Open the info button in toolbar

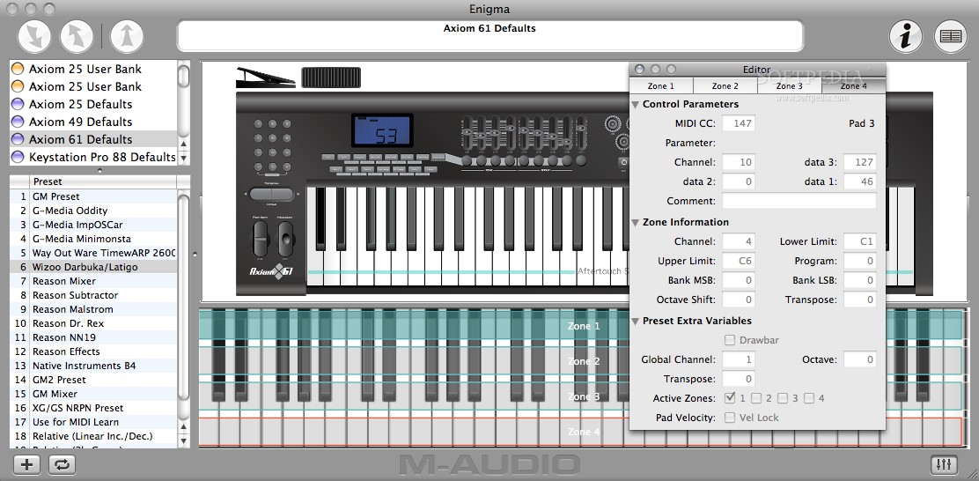906,36
